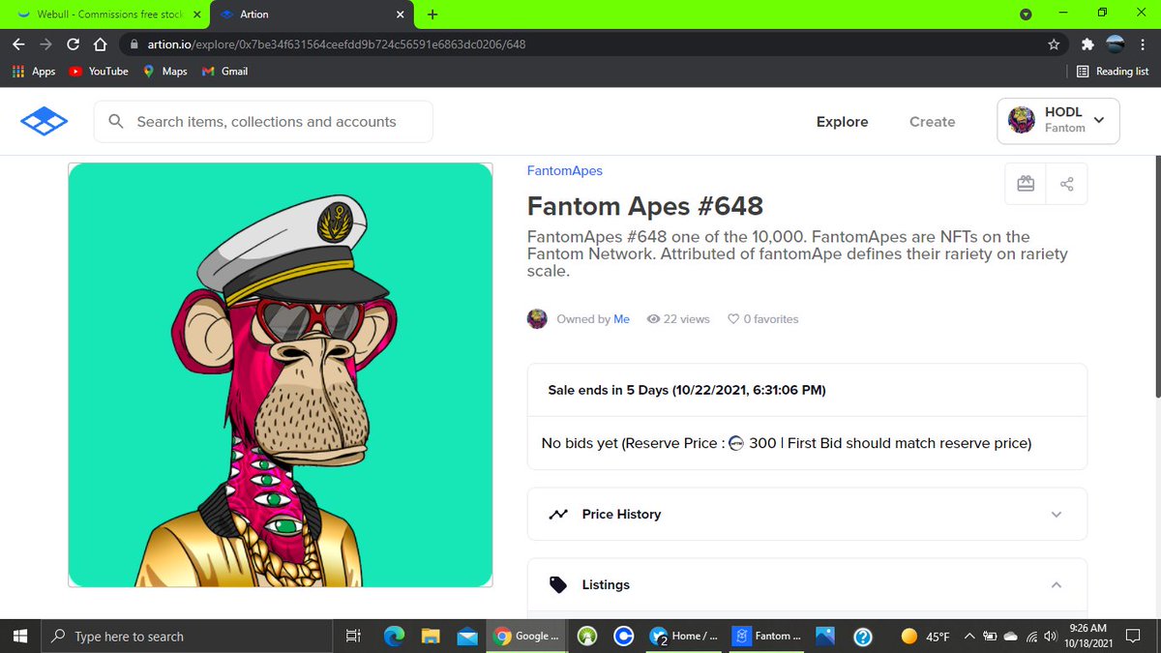Image resolution: width=1161 pixels, height=653 pixels.
Task: Click the owner avatar next to Owned by
Action: coord(537,319)
